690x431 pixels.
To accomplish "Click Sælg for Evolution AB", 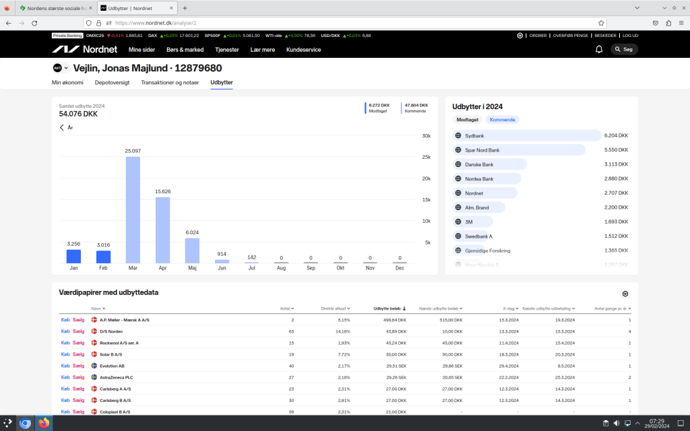I will (x=78, y=366).
